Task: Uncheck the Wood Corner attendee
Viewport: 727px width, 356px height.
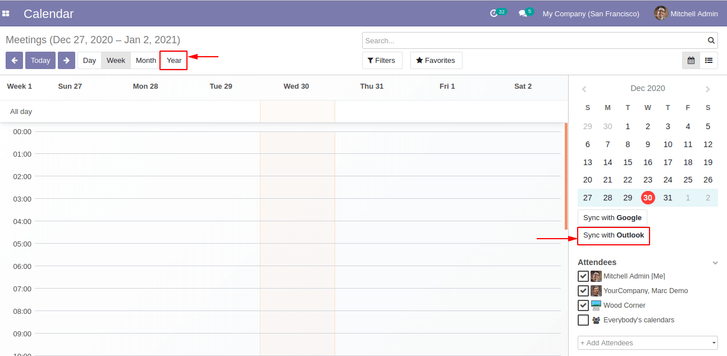Action: tap(583, 305)
